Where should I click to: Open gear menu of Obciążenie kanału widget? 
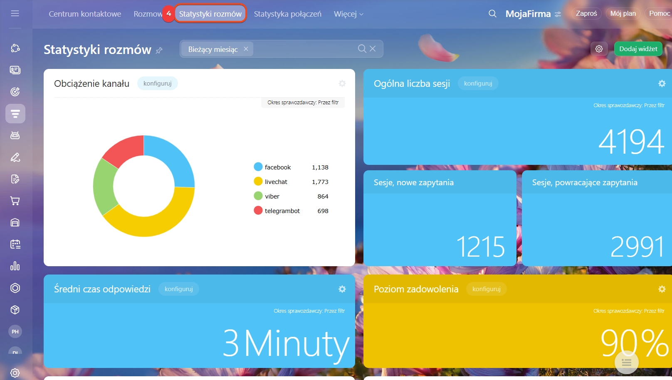pos(342,83)
